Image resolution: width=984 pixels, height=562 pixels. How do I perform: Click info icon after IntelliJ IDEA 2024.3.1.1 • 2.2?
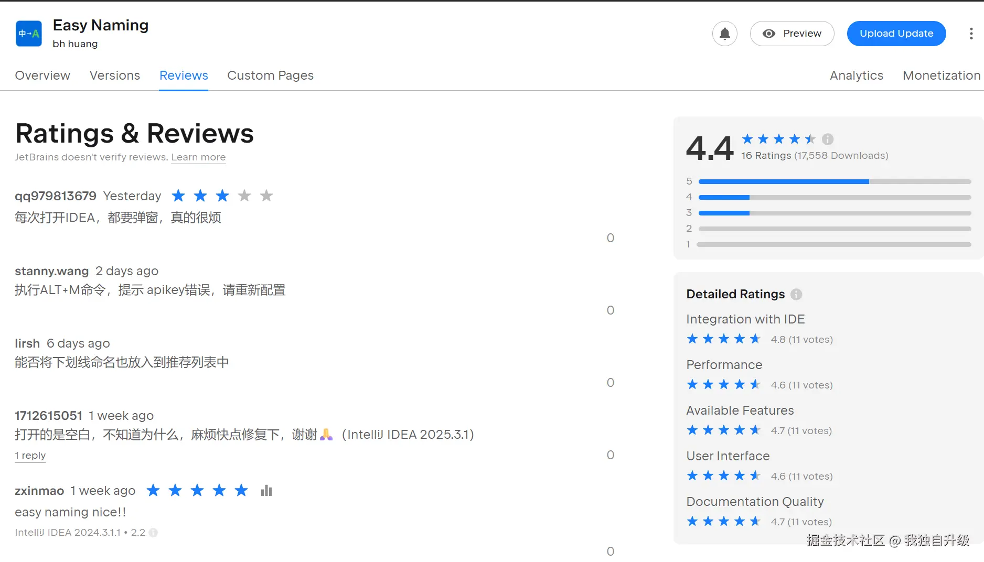click(153, 533)
